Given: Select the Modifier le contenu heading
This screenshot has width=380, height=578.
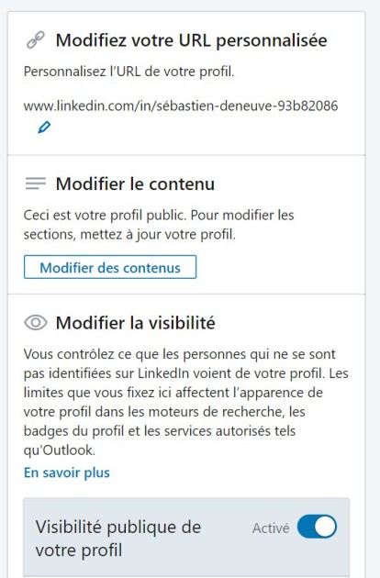Looking at the screenshot, I should pos(135,183).
